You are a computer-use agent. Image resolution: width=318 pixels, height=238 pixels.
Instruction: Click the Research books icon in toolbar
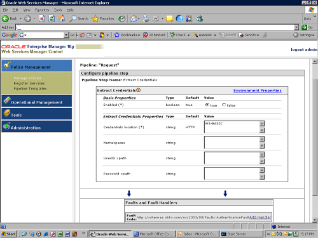189,18
